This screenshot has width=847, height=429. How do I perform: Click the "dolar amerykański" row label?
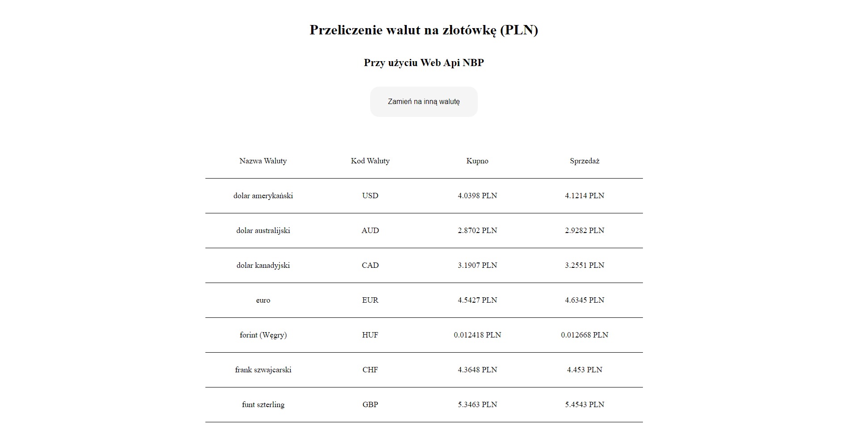pos(263,195)
